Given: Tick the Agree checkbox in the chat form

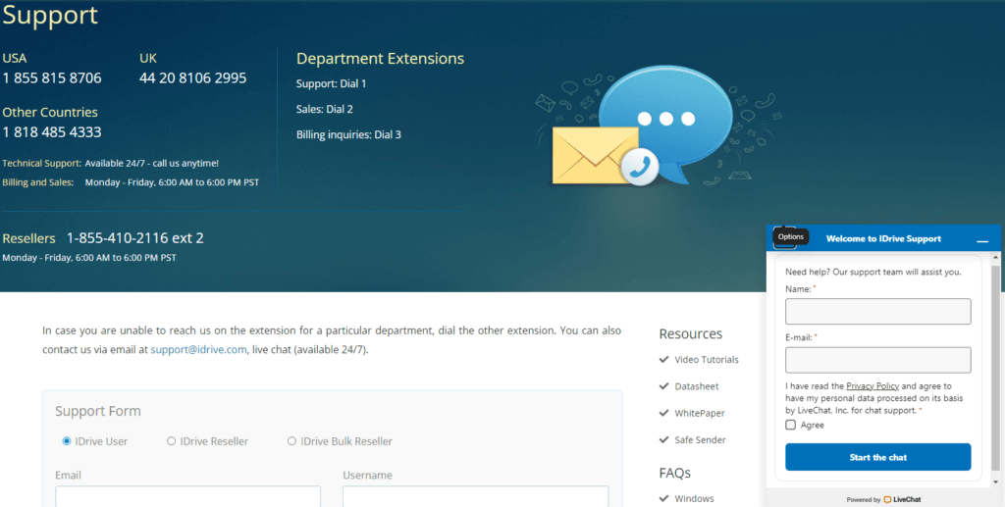Looking at the screenshot, I should pyautogui.click(x=790, y=425).
